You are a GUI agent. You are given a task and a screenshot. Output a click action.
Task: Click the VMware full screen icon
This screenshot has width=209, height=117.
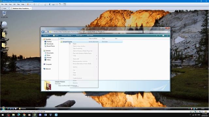coord(56,4)
